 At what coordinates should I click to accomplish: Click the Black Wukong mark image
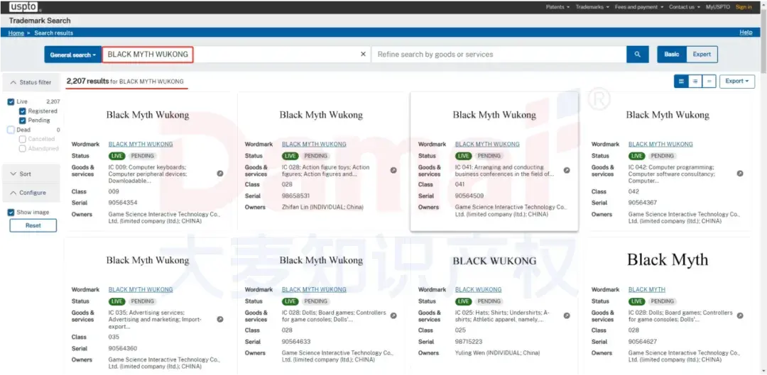pyautogui.click(x=494, y=261)
